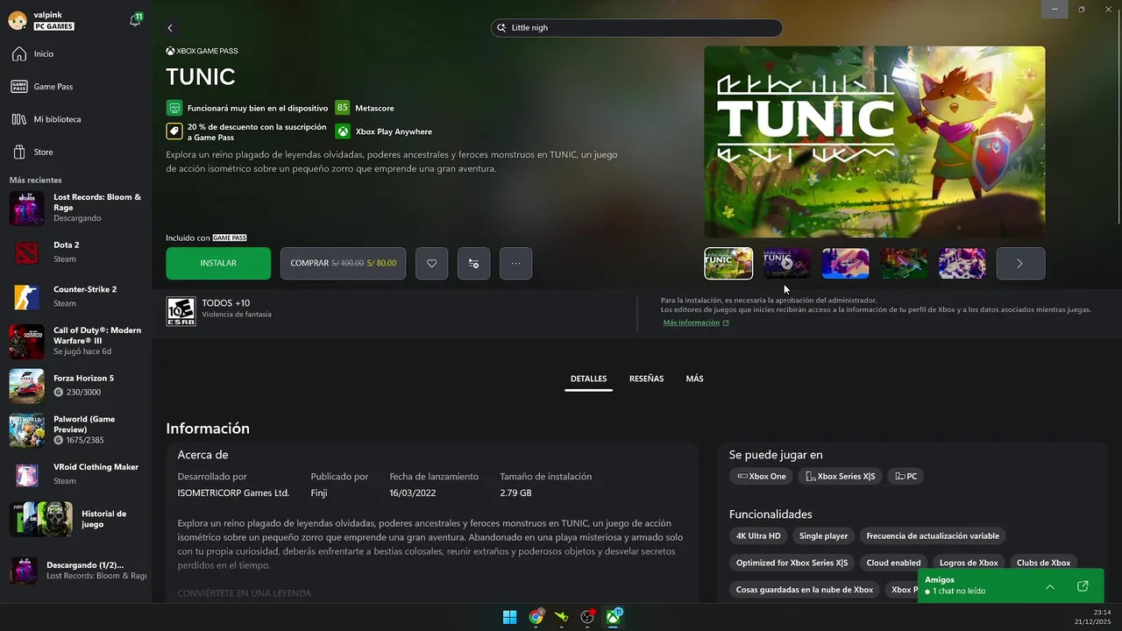
Task: Add TUNIC to wishlist heart icon
Action: click(431, 263)
